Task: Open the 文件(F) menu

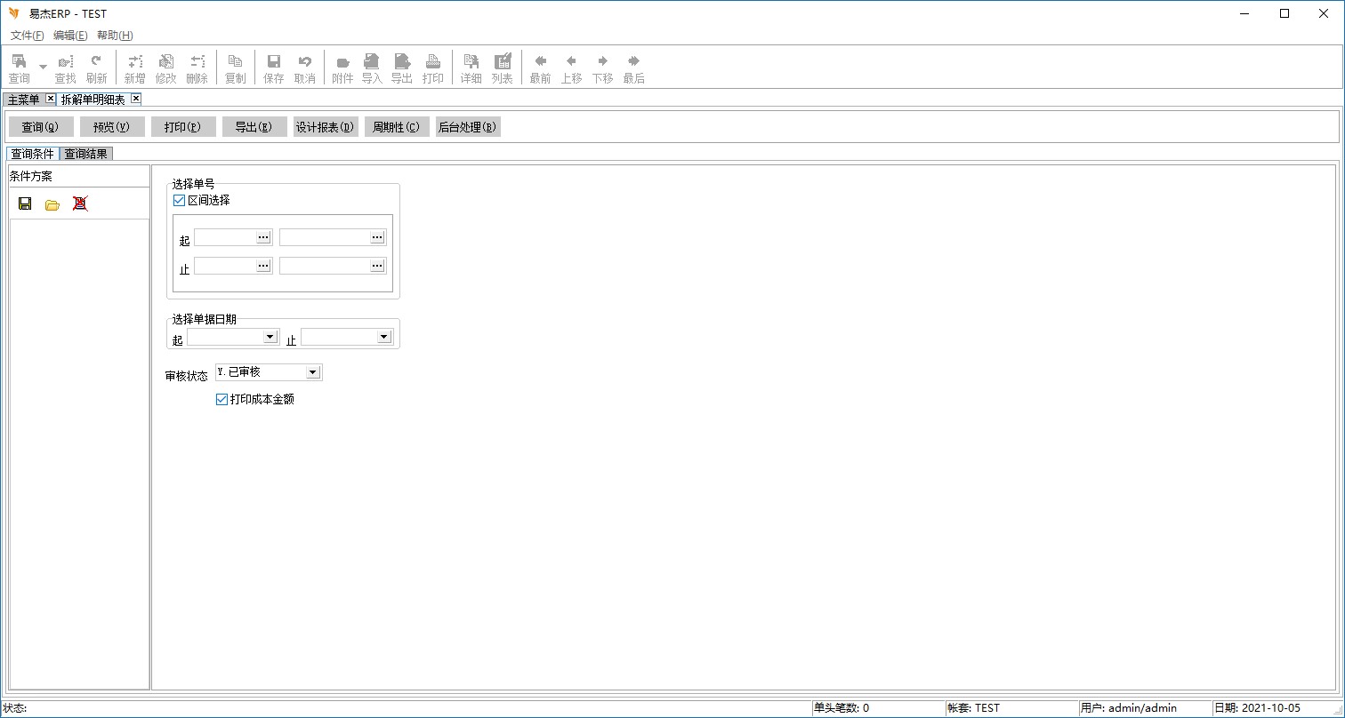Action: click(27, 36)
